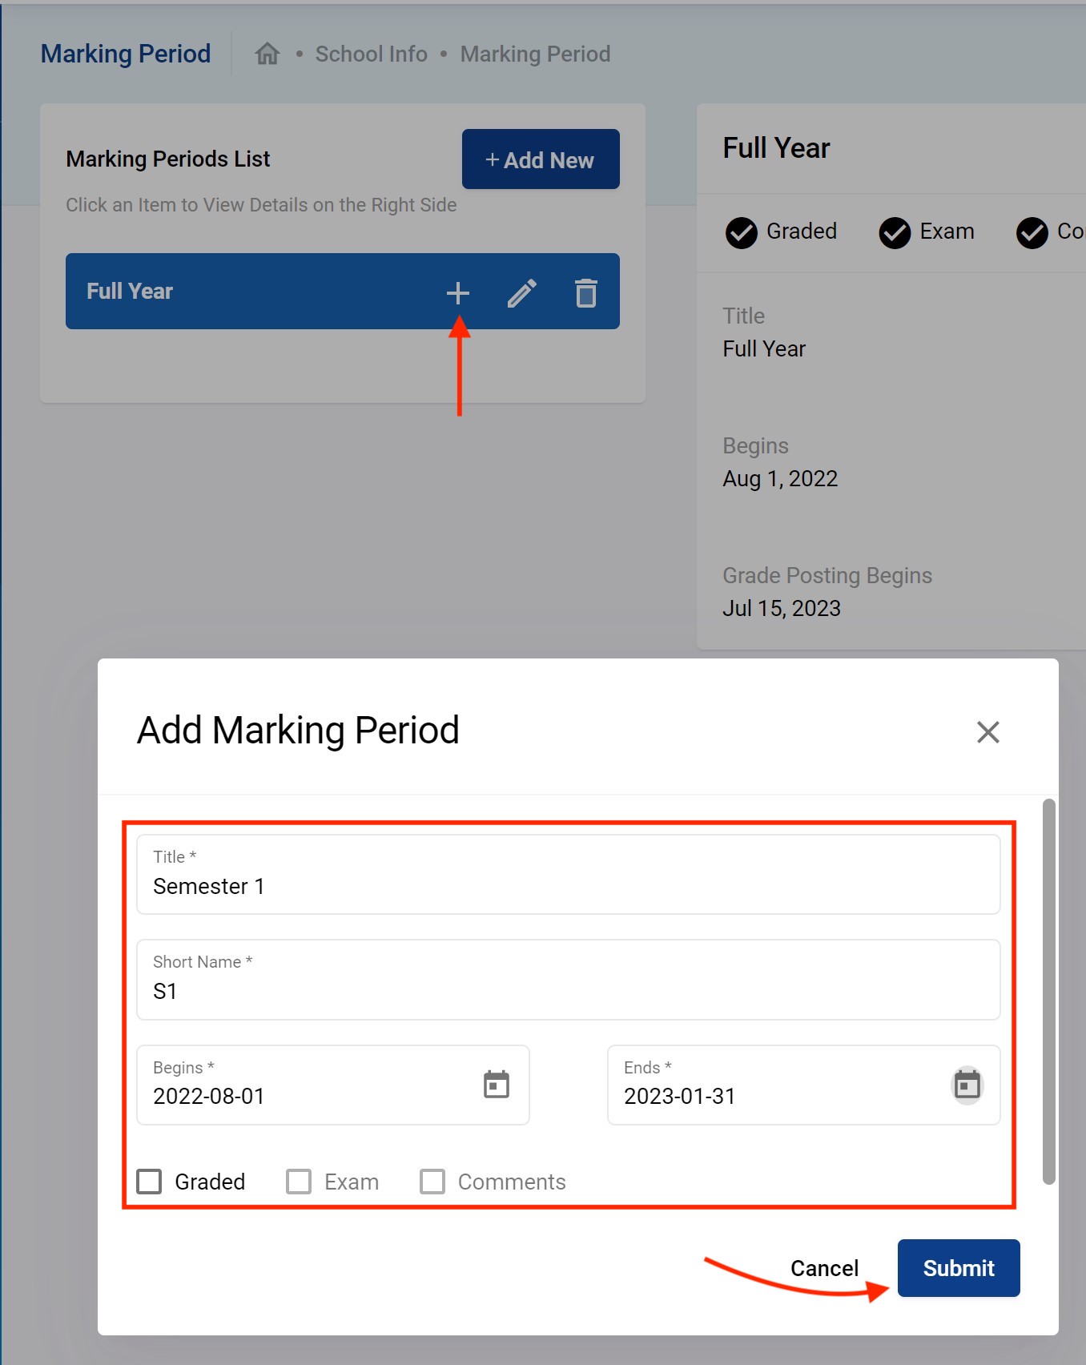Focus the Short Name field with S1
This screenshot has height=1365, width=1086.
click(568, 980)
